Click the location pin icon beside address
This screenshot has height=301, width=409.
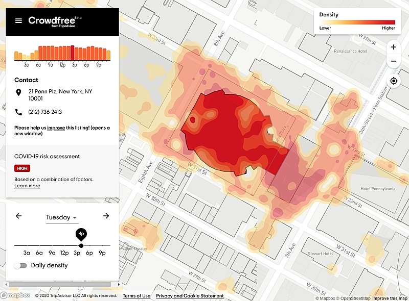point(18,92)
